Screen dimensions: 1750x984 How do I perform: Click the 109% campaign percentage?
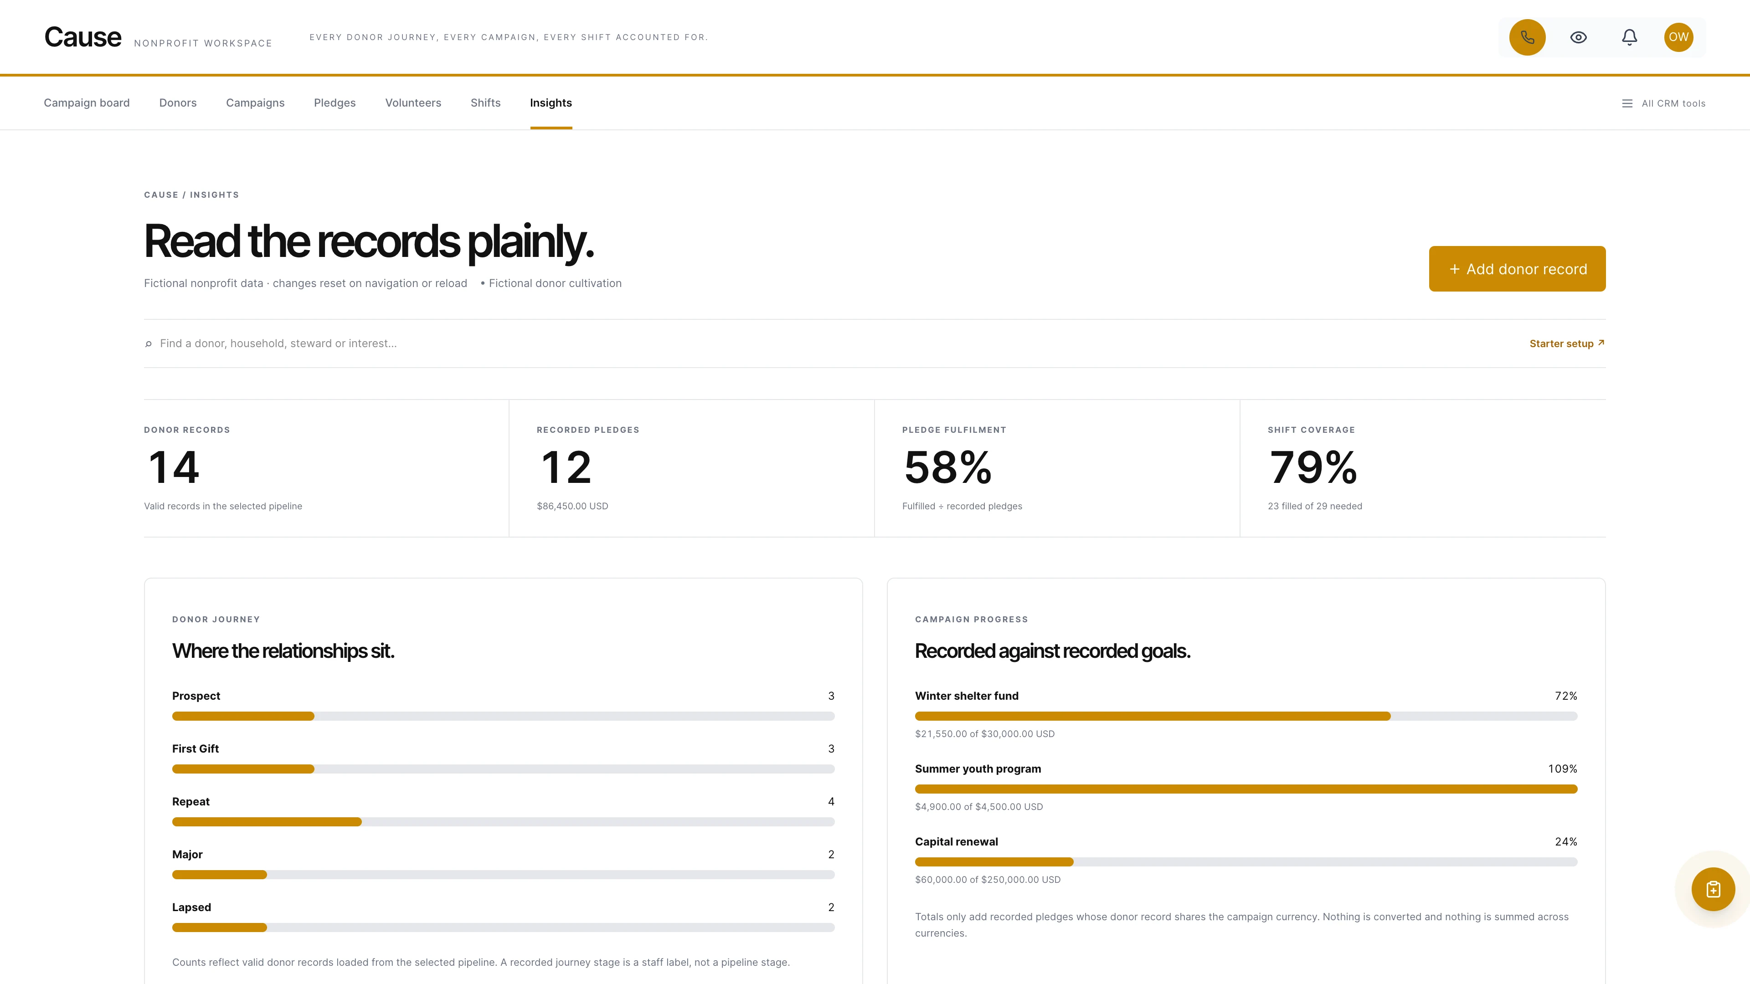1563,769
